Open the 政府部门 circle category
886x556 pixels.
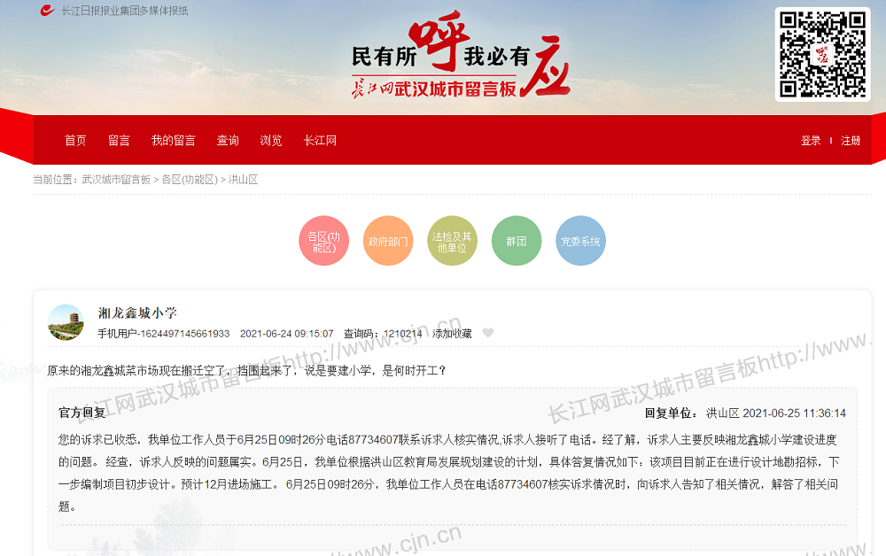[388, 241]
